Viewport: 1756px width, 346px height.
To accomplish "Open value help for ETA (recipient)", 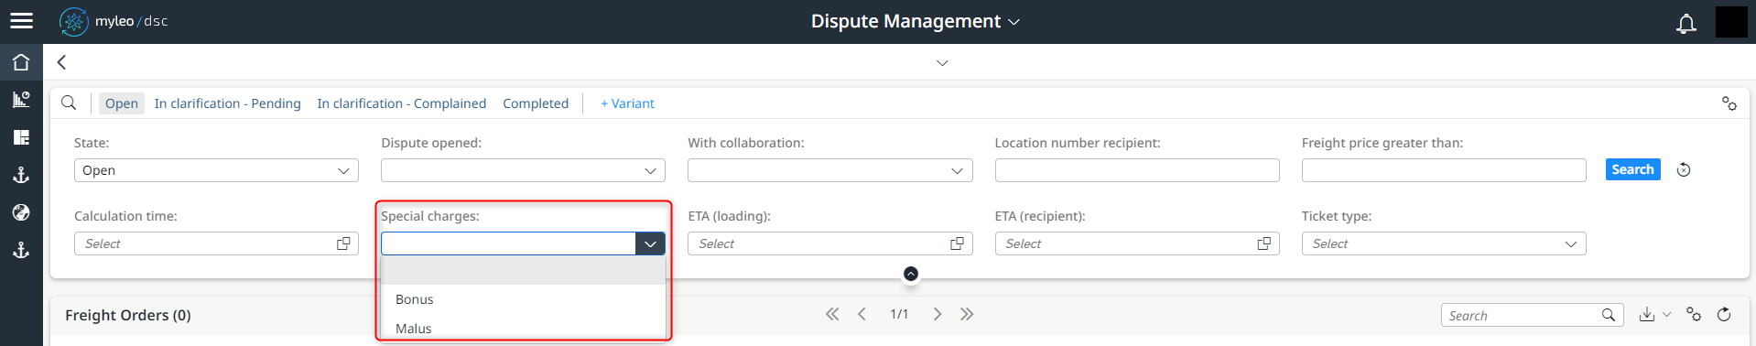I will (x=1263, y=243).
